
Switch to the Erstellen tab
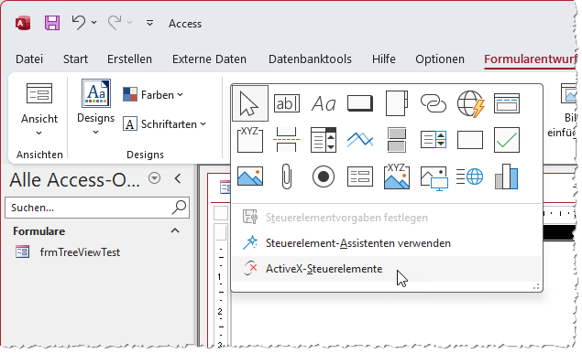click(x=129, y=59)
